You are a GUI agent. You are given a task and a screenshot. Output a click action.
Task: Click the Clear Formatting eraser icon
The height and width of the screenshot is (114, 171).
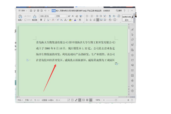coord(77,16)
